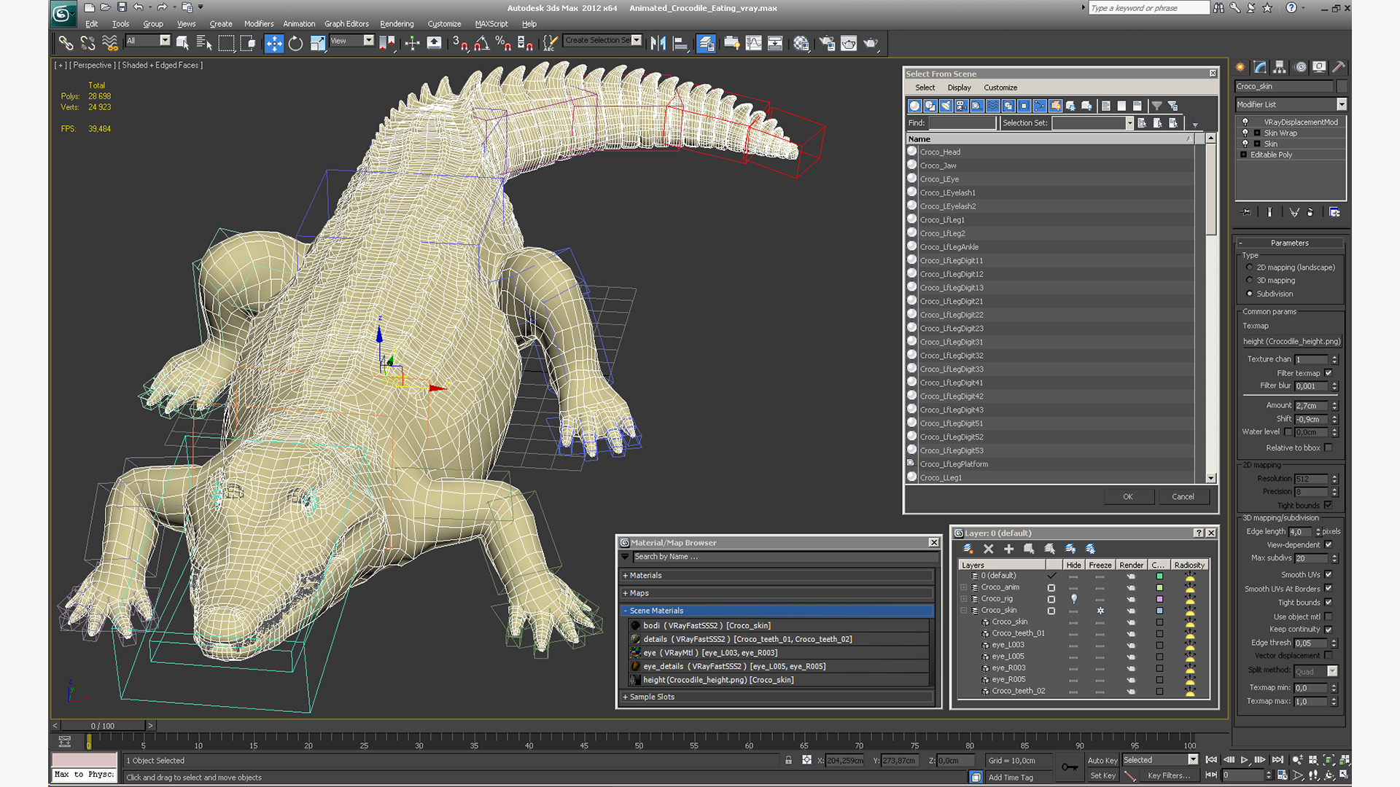The height and width of the screenshot is (787, 1400).
Task: Click the Render Production teapot icon
Action: pos(871,43)
